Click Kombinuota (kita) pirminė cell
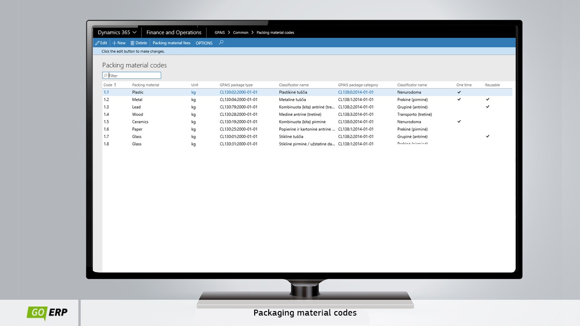This screenshot has width=580, height=326. click(302, 122)
